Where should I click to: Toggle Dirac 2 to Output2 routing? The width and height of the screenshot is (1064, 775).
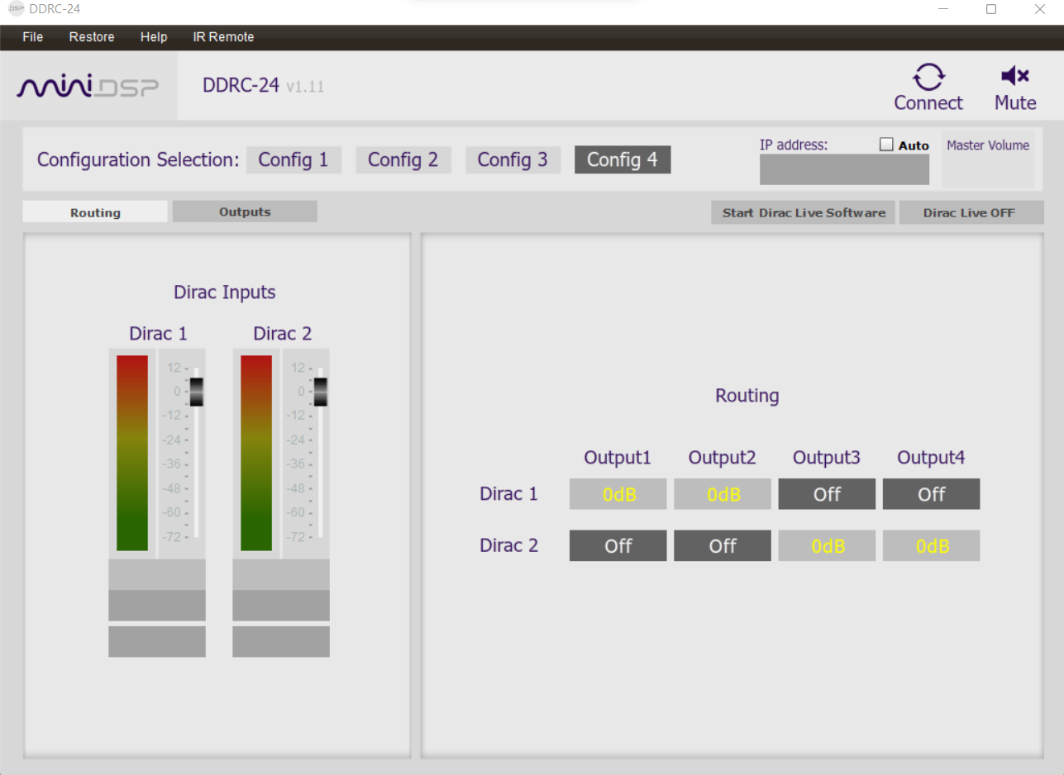[x=723, y=546]
